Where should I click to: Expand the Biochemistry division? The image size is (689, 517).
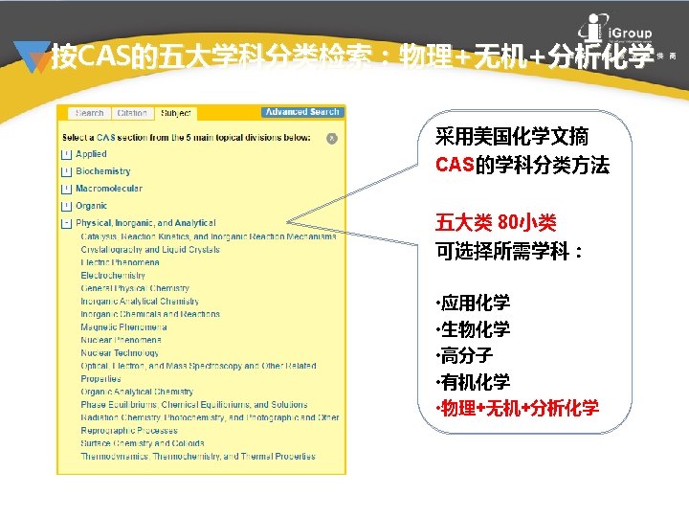[66, 171]
